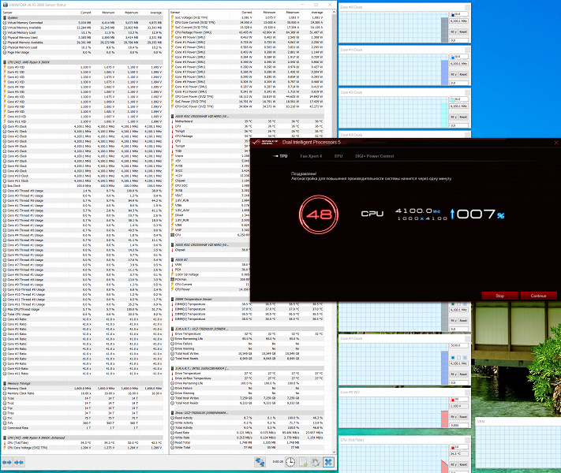Click the red Continue button
This screenshot has height=473, width=561.
(538, 296)
